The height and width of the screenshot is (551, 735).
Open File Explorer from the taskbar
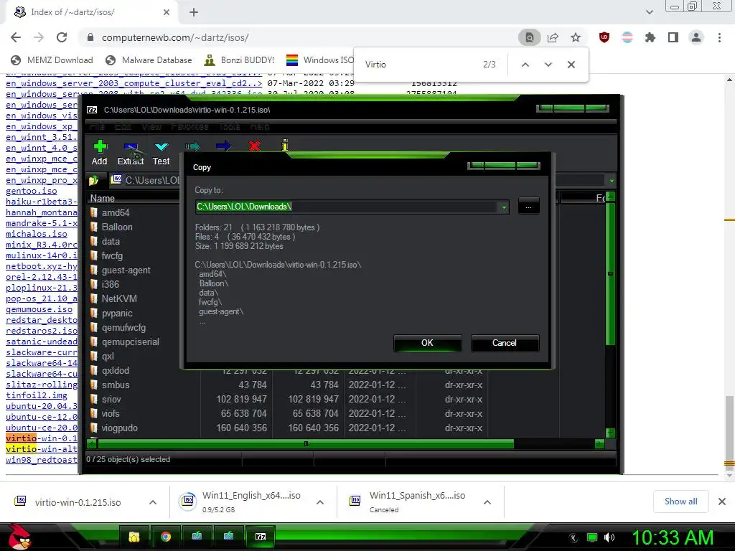click(x=134, y=537)
